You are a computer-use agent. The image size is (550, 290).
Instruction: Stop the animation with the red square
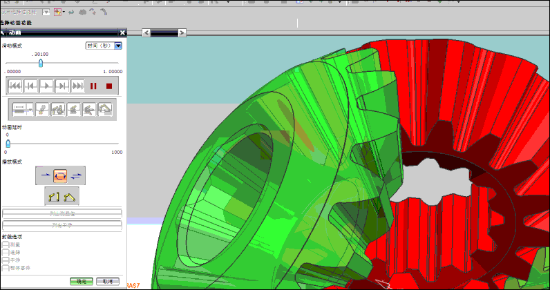[109, 86]
